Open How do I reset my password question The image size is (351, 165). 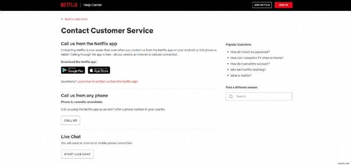(x=250, y=52)
